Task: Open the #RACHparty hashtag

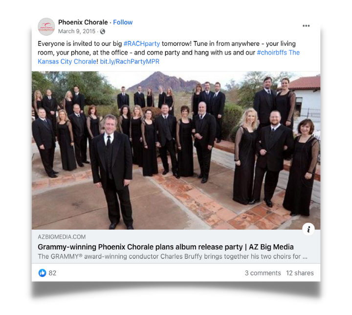Action: point(142,43)
